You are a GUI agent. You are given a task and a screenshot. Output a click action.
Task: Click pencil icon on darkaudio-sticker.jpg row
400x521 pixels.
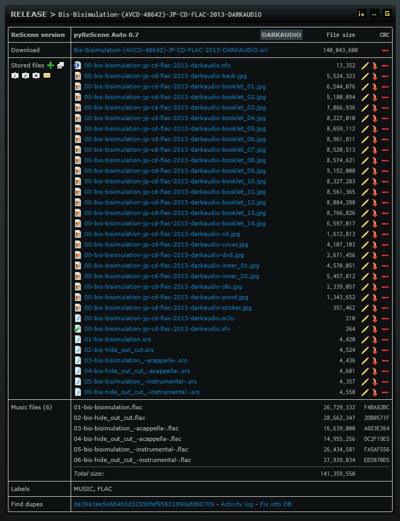[365, 308]
